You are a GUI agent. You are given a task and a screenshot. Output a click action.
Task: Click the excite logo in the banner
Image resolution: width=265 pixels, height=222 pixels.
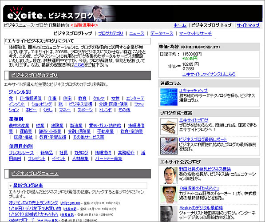[27, 14]
